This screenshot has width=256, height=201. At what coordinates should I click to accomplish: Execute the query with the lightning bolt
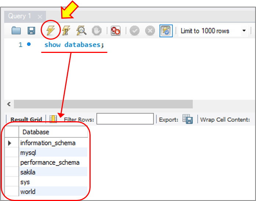click(x=51, y=30)
